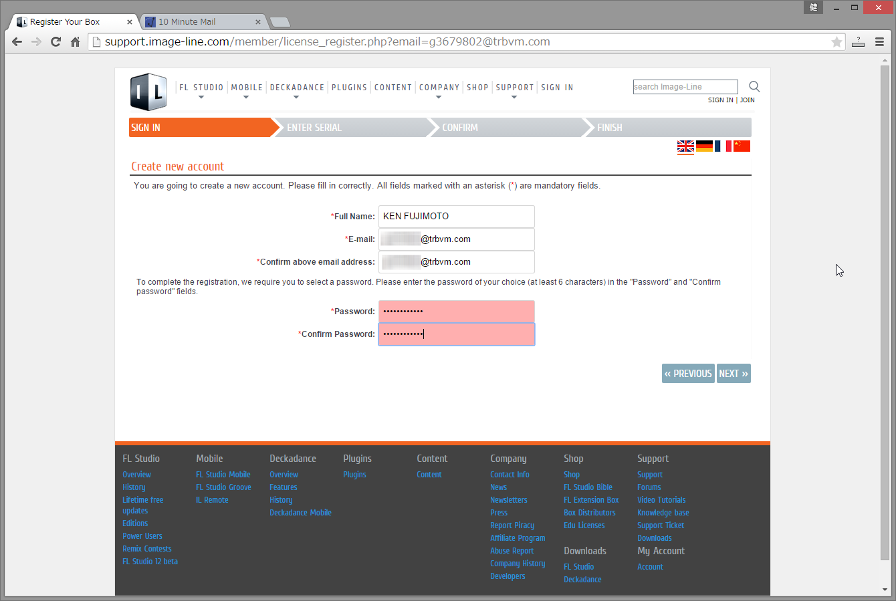
Task: Bookmark page with star icon
Action: 836,41
